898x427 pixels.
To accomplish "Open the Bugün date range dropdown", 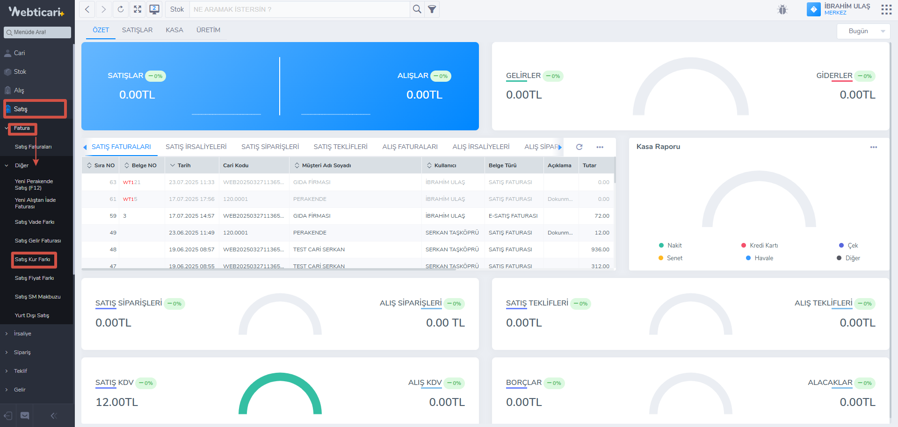I will tap(863, 31).
